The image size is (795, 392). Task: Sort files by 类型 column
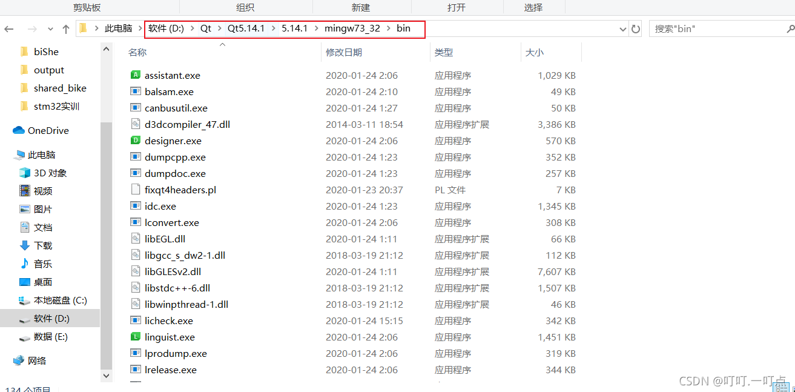(444, 53)
